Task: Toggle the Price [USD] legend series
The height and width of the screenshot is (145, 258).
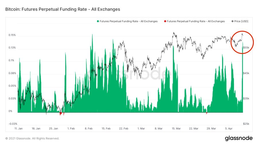Action: (x=240, y=21)
